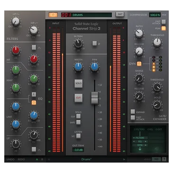Screen dimensions: 173x173
Task: Toggle the HQ button
Action: (156, 159)
